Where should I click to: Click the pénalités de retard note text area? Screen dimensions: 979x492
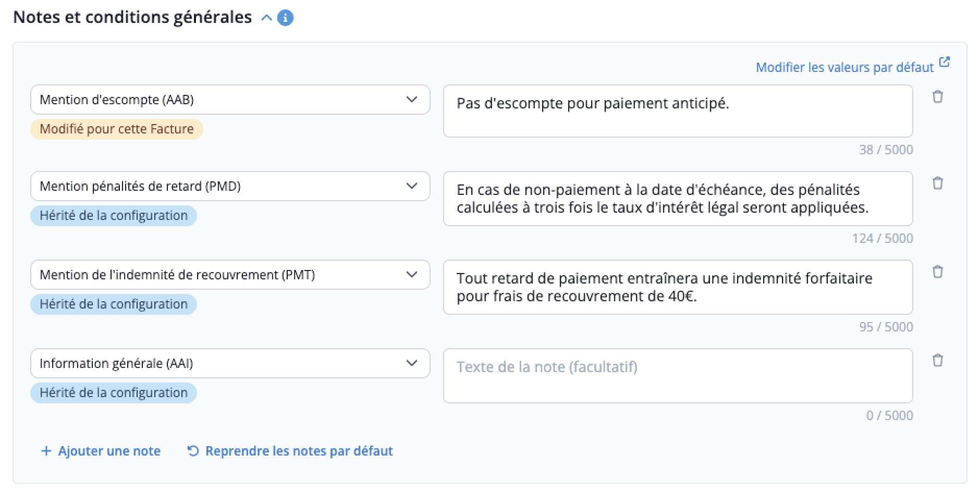678,199
